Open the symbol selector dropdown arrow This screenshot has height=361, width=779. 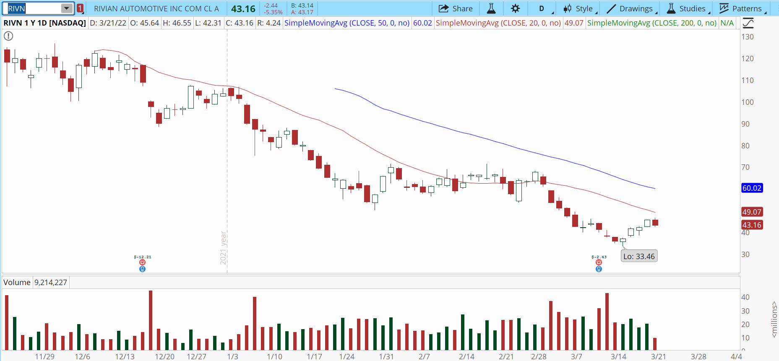67,8
